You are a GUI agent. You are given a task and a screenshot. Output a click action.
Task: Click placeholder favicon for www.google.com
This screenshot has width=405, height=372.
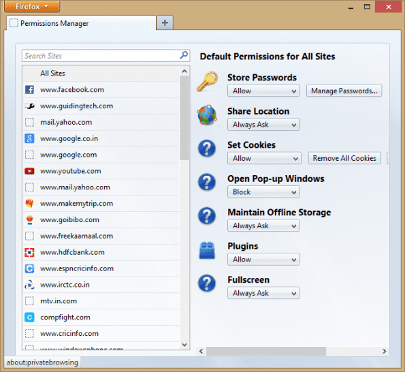point(29,155)
